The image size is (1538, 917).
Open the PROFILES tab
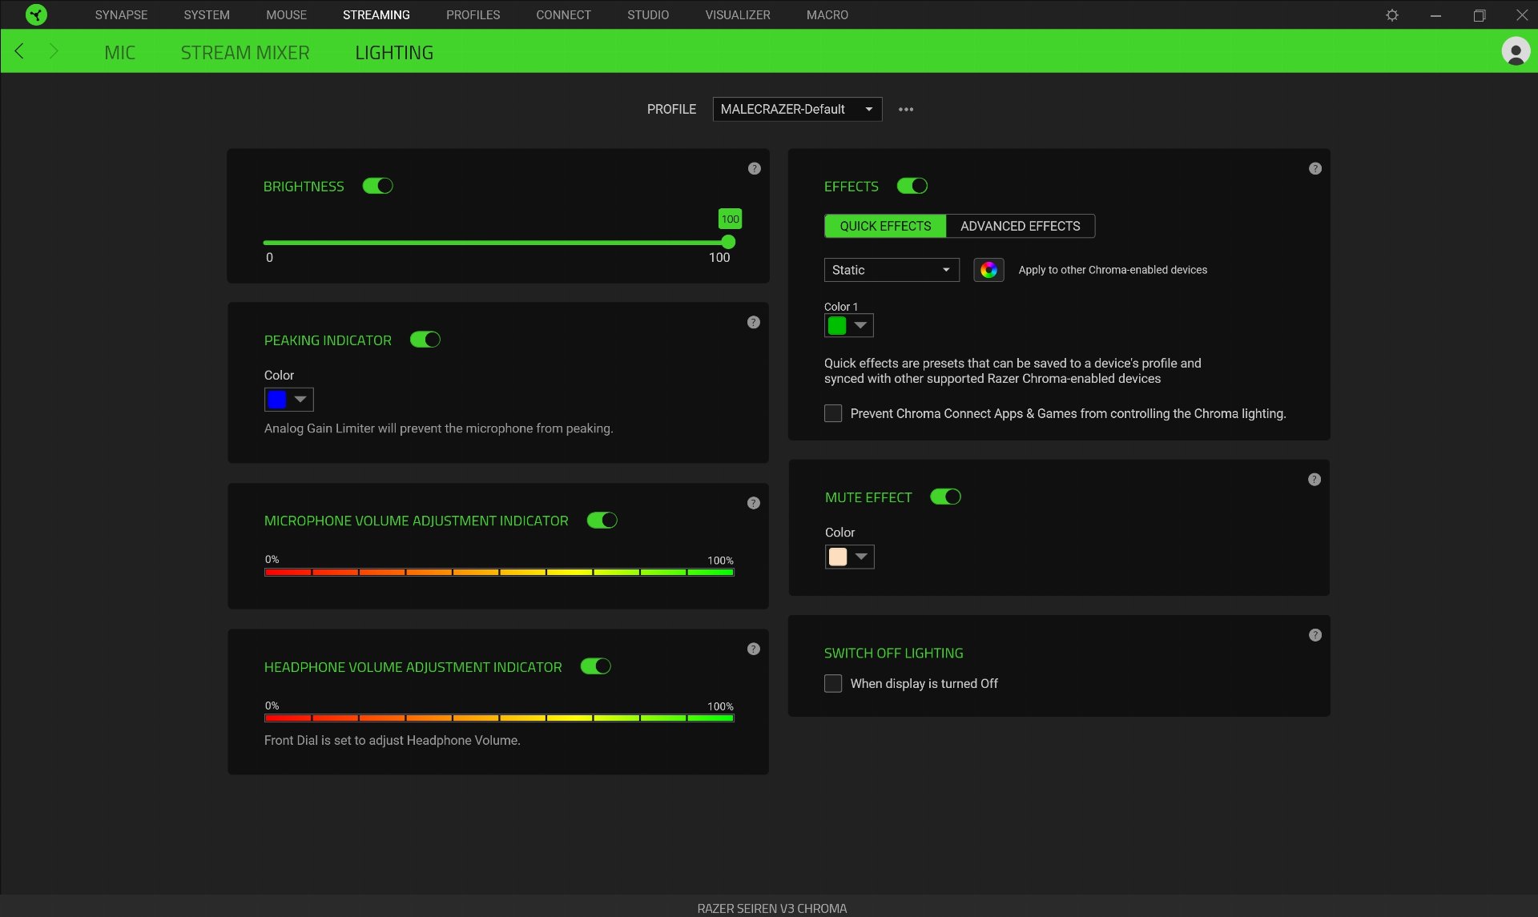point(473,14)
